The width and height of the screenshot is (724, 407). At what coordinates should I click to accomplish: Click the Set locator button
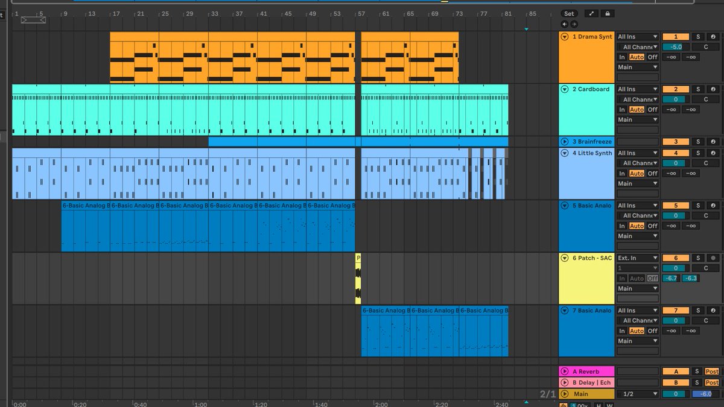coord(568,13)
